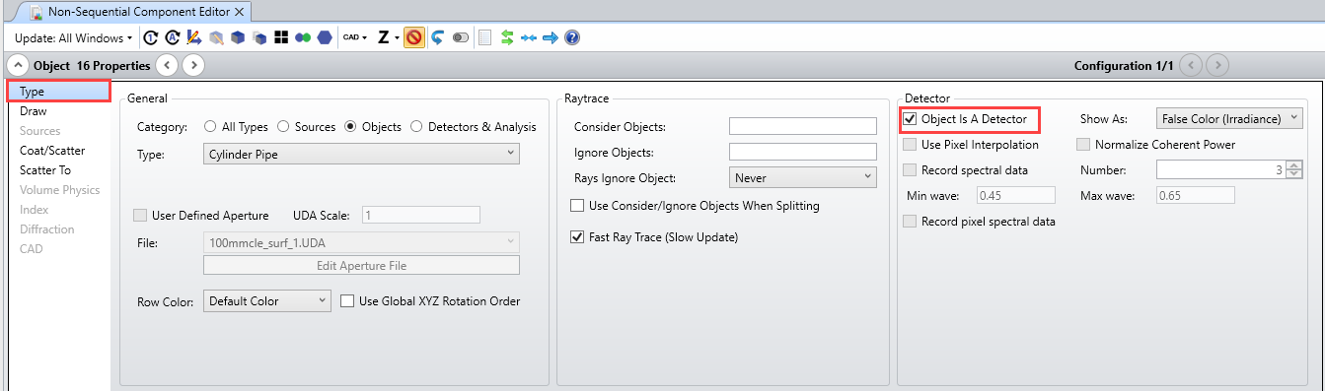
Task: Toggle Record pixel spectral data checkbox
Action: click(910, 222)
